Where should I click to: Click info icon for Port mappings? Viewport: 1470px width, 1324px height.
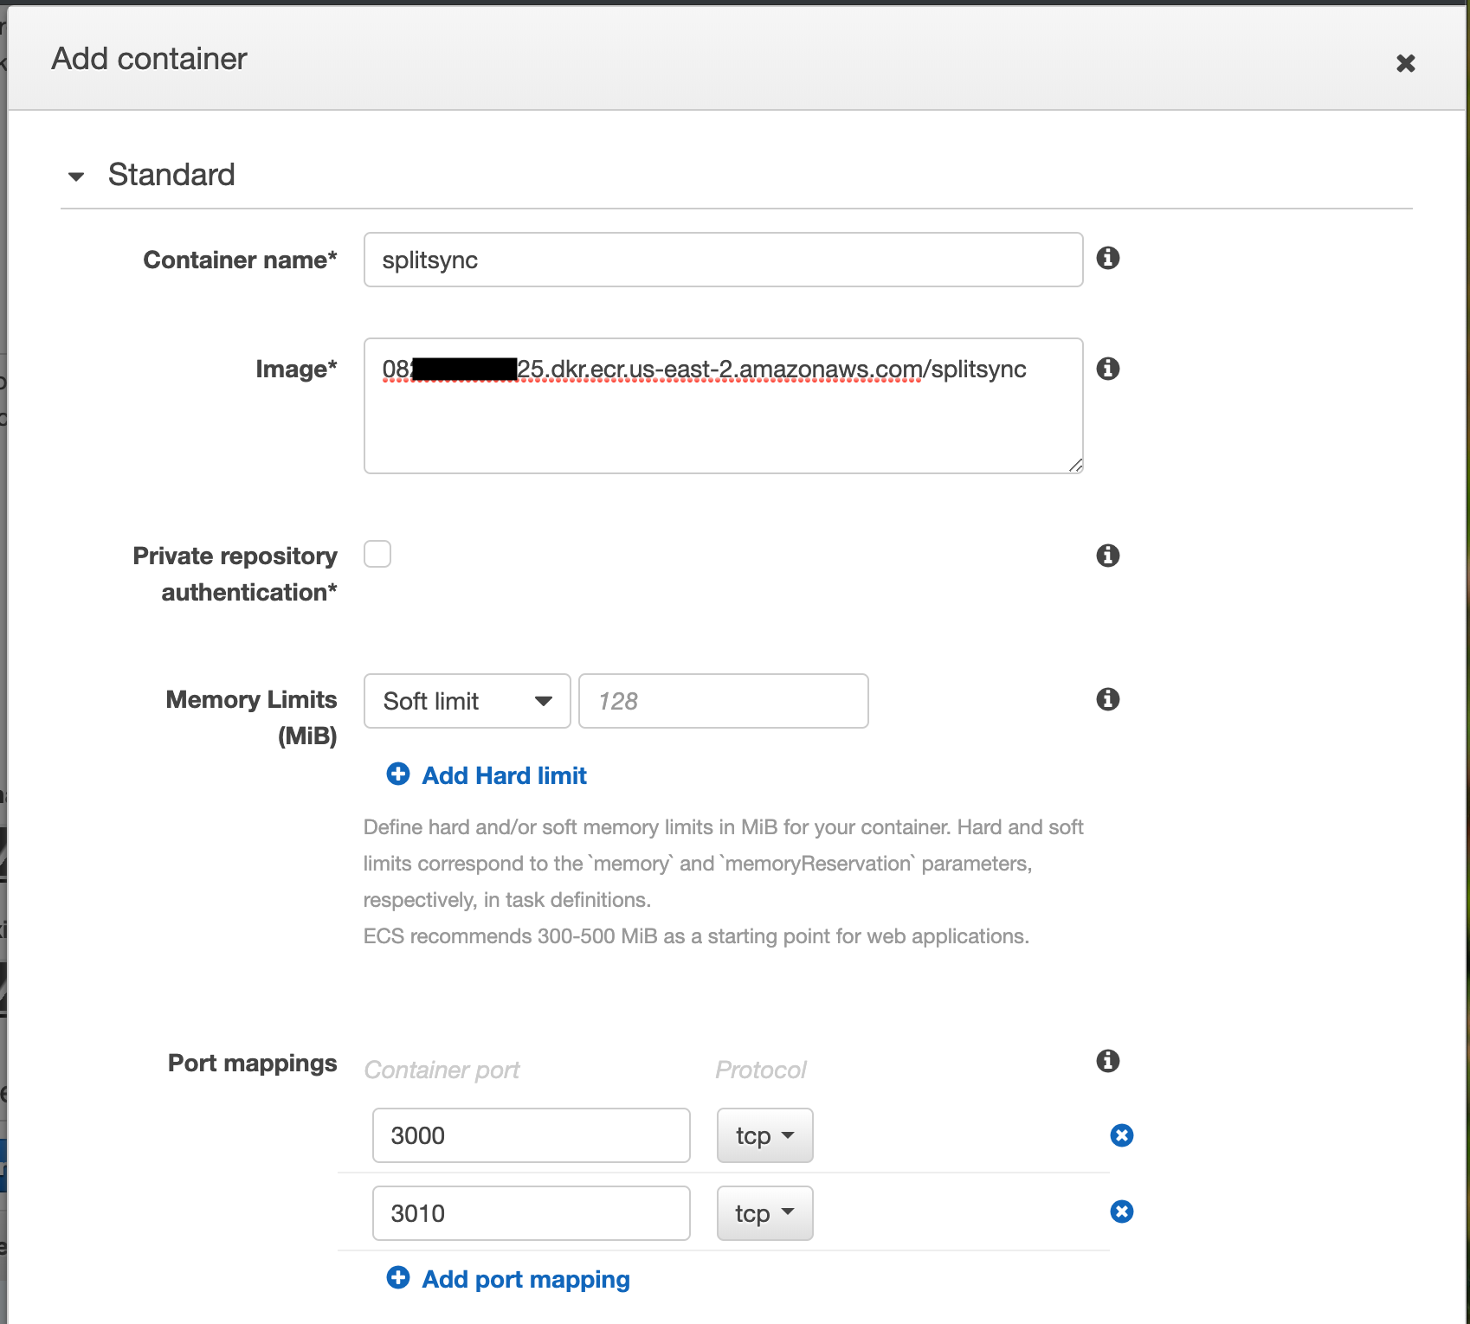point(1107,1061)
